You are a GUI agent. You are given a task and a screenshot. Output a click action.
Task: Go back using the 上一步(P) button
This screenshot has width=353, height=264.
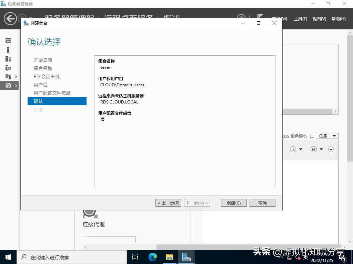(168, 202)
